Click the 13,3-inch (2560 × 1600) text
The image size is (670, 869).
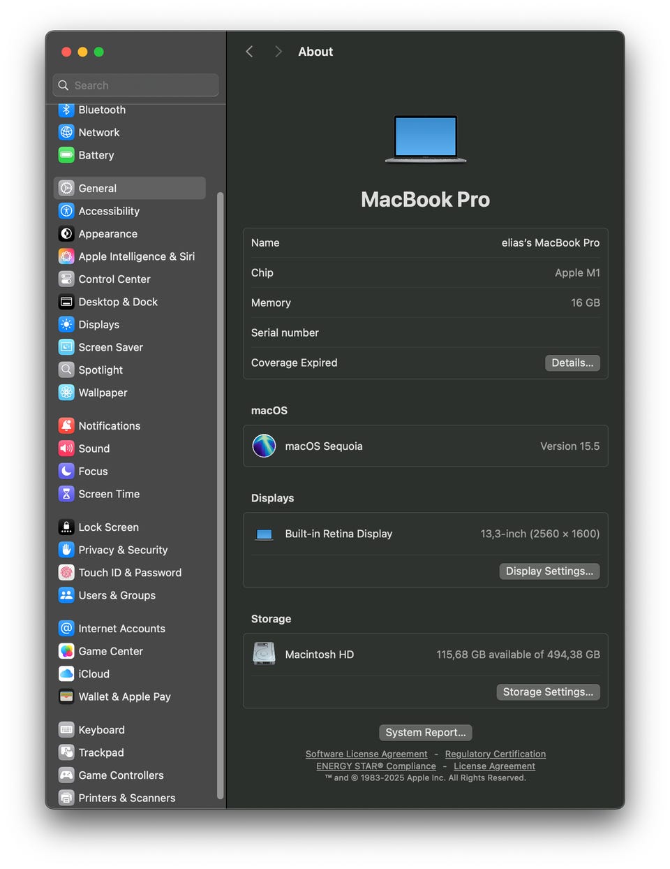coord(540,534)
